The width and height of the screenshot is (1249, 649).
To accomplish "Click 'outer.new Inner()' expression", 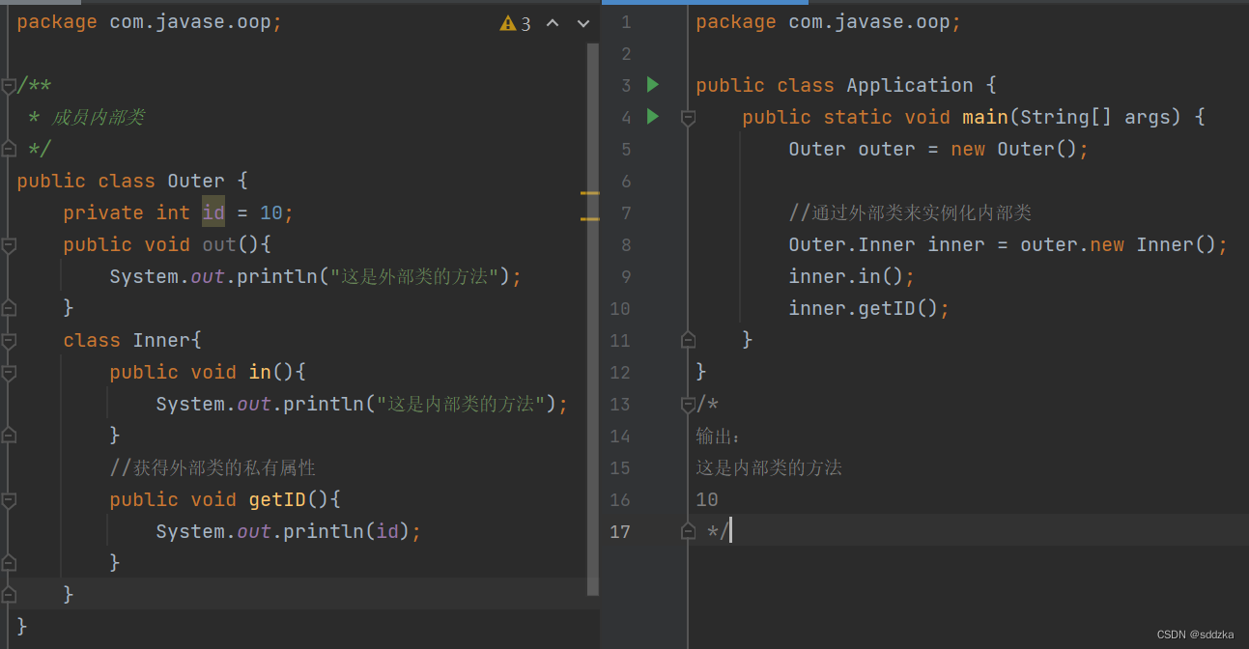I will coord(1118,244).
